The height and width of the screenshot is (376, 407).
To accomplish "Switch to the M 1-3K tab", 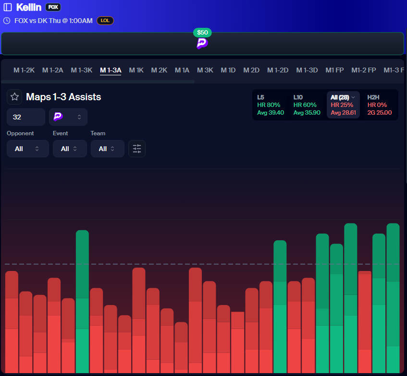I will (82, 70).
